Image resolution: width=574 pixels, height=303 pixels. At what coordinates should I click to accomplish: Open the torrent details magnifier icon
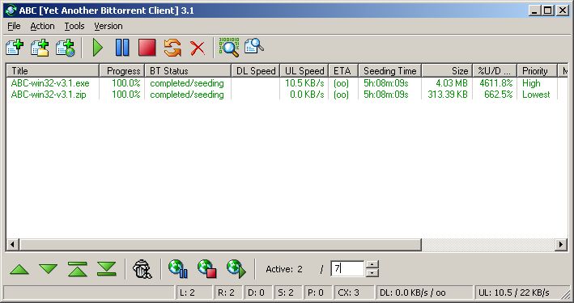[x=254, y=46]
